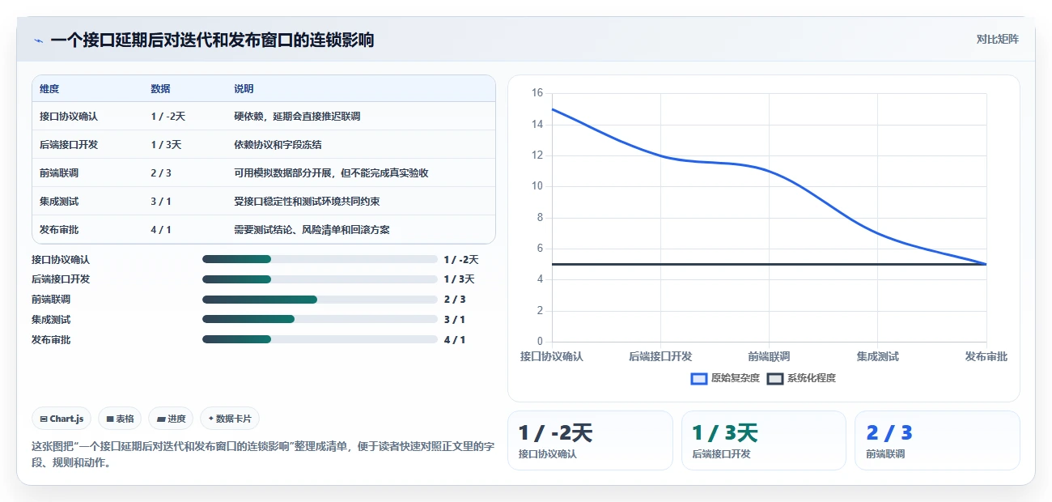Click the dark 系统化程度 legend color box
The width and height of the screenshot is (1052, 502).
pos(775,379)
